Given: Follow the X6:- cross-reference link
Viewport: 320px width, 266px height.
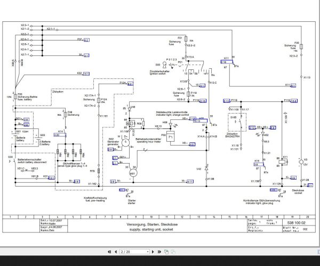Looking at the screenshot, I should tap(192, 144).
